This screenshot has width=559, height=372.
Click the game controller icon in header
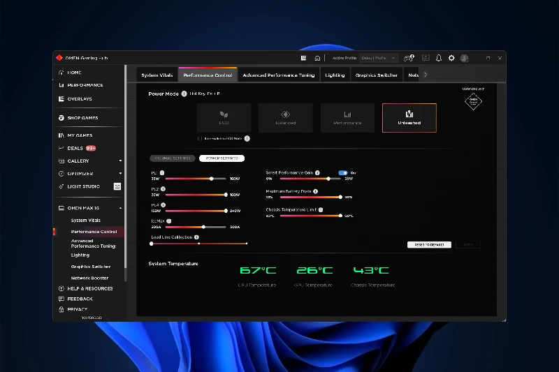[409, 58]
